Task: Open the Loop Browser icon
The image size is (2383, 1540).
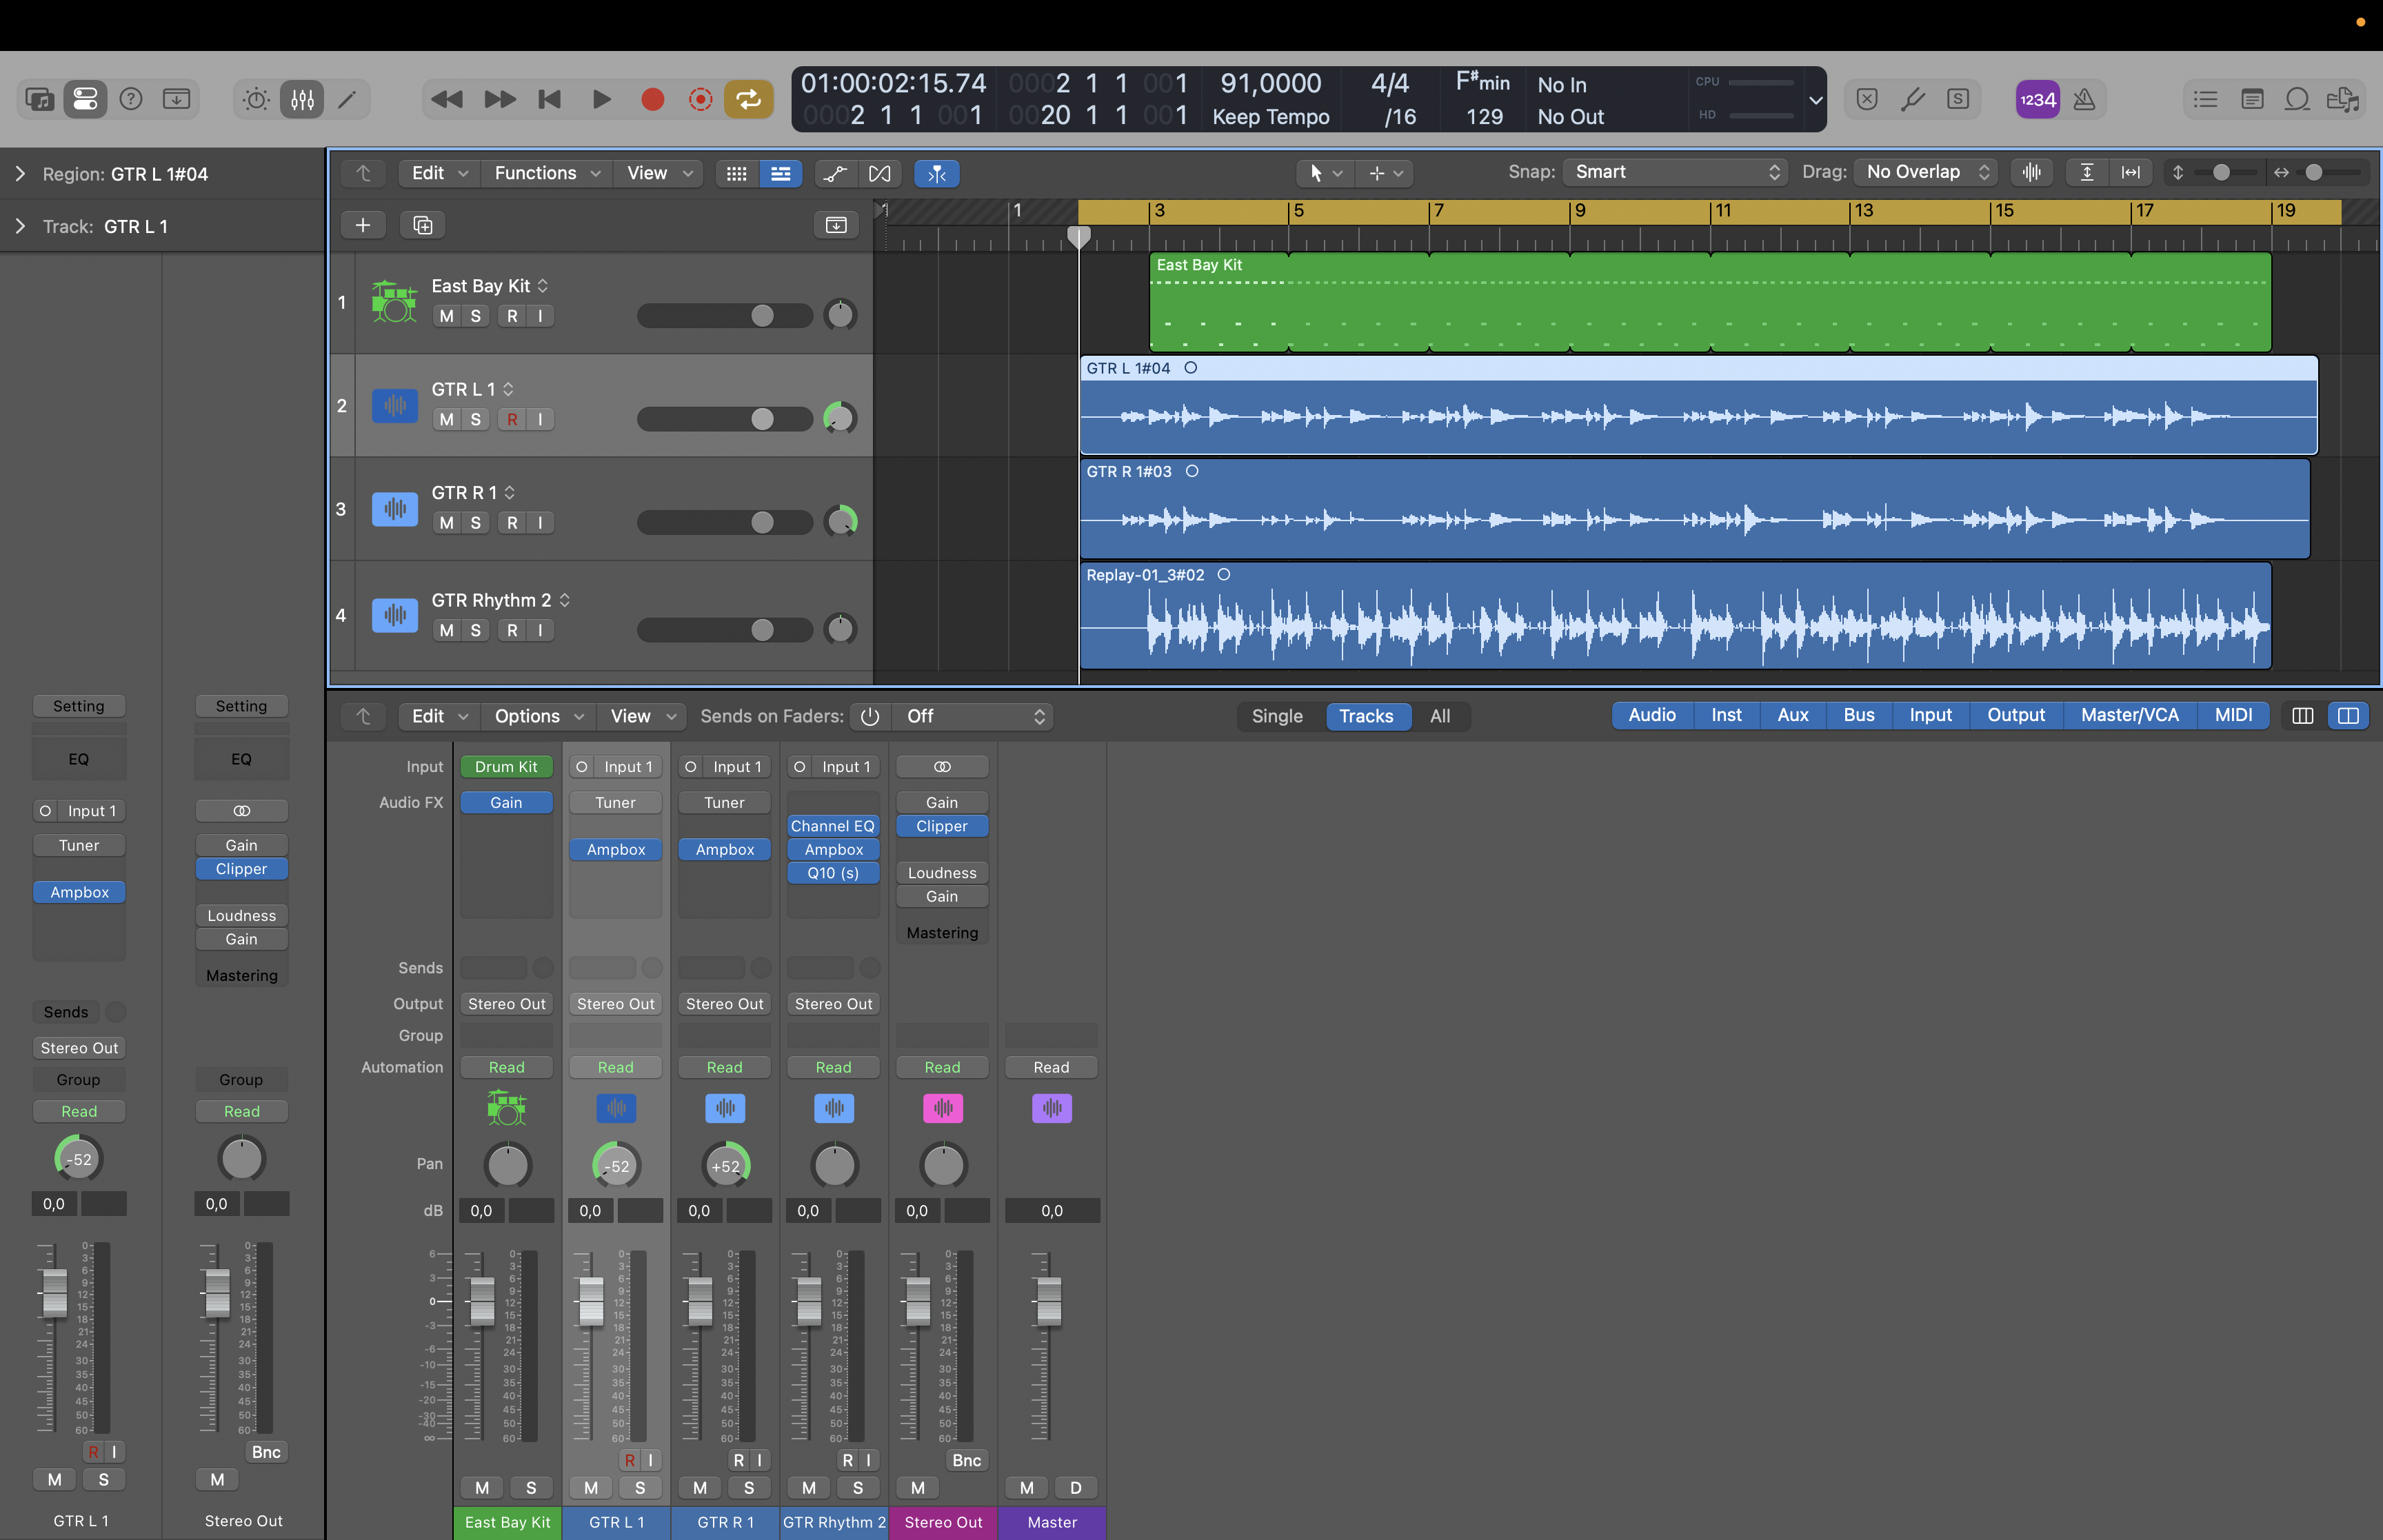Action: [2297, 99]
